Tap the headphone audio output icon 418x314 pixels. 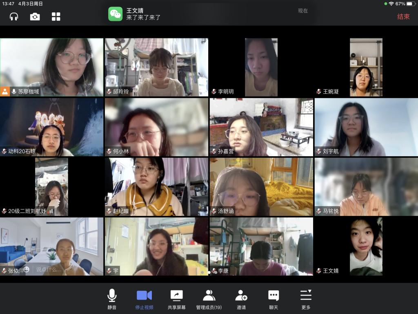14,16
